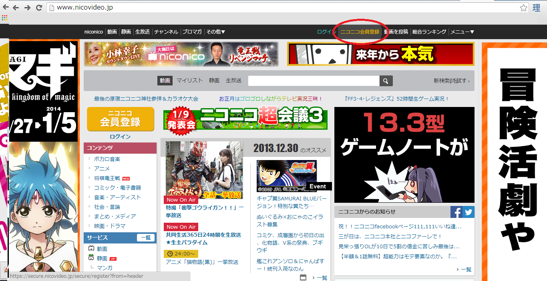This screenshot has height=281, width=547.
Task: Click the 小林幸子 niconico banner
Action: pos(181,54)
